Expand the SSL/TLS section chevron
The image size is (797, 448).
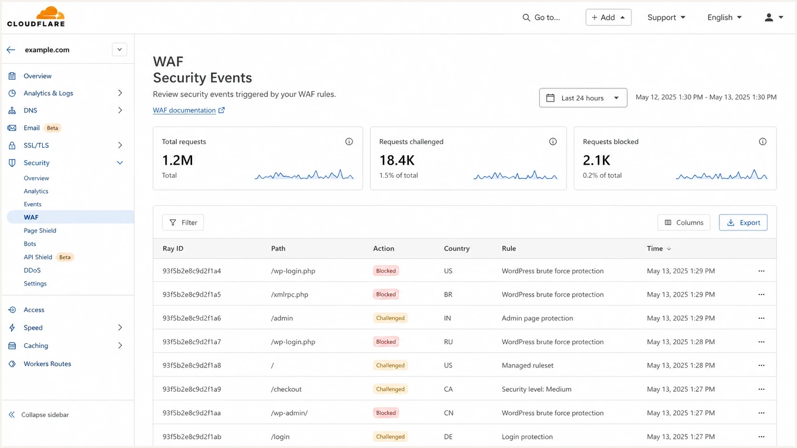click(x=120, y=145)
